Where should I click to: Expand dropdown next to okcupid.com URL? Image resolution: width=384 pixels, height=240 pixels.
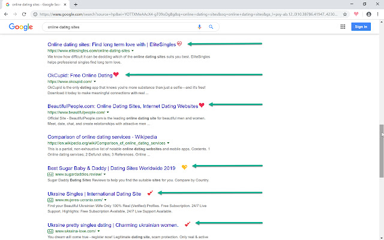(x=95, y=82)
